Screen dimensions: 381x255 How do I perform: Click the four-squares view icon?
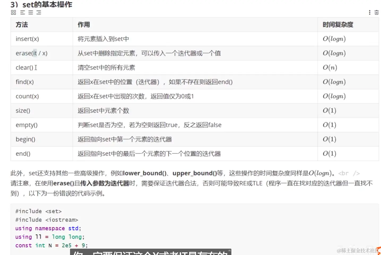pos(13,12)
